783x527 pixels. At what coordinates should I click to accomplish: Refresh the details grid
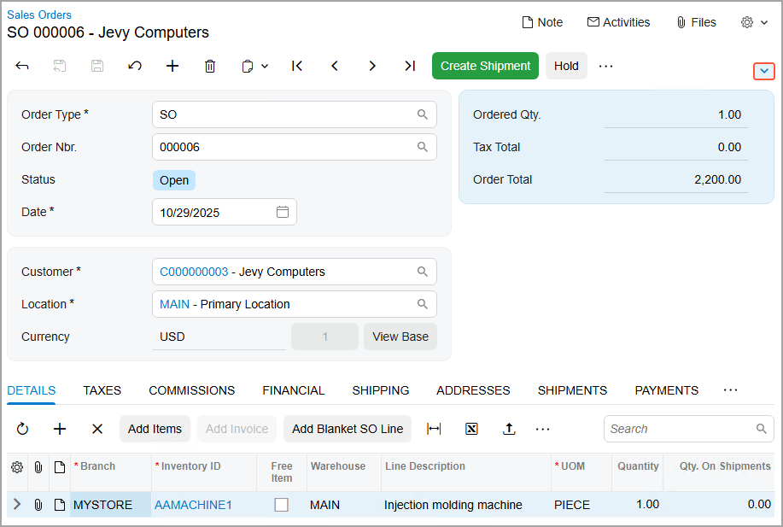[x=22, y=429]
